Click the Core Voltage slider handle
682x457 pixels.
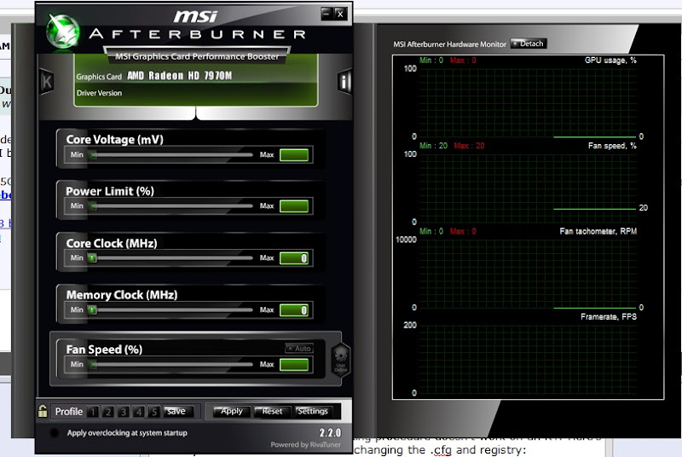[x=93, y=154]
